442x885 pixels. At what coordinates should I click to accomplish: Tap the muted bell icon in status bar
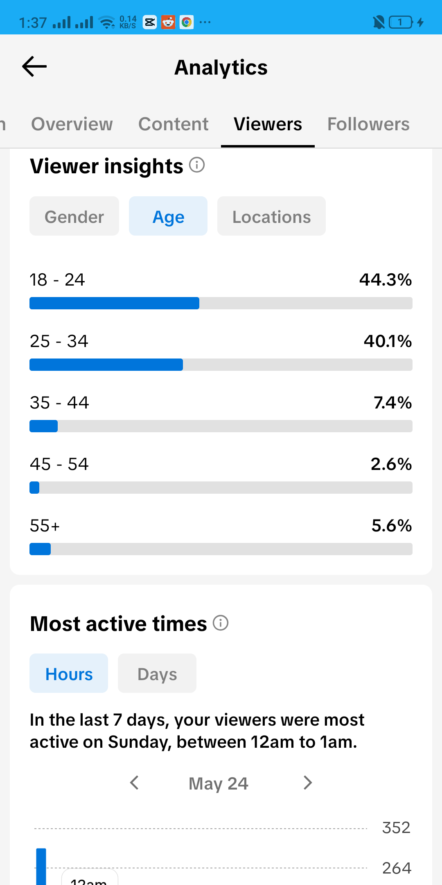tap(379, 22)
